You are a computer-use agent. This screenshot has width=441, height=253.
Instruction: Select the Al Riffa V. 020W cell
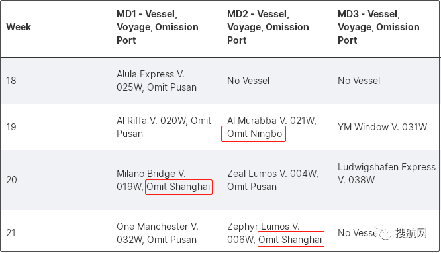[164, 127]
